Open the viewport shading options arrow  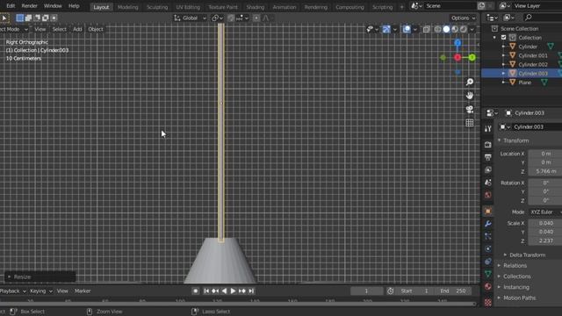click(472, 29)
